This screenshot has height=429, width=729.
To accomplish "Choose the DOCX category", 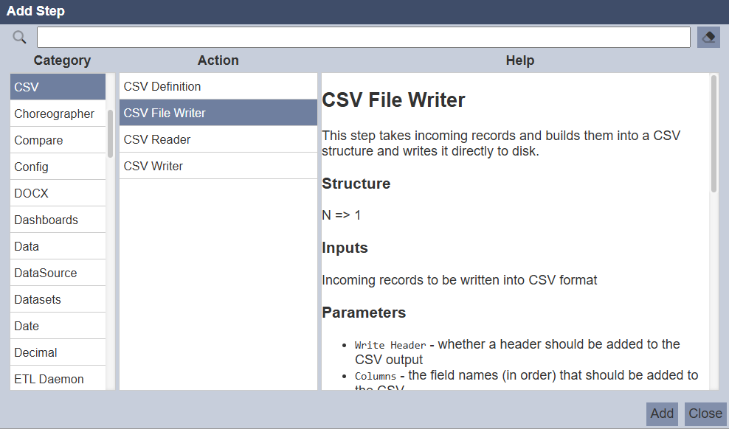I will pyautogui.click(x=31, y=193).
